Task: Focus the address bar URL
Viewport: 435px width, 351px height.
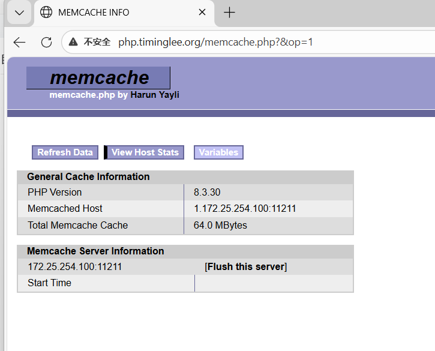Action: (x=215, y=42)
